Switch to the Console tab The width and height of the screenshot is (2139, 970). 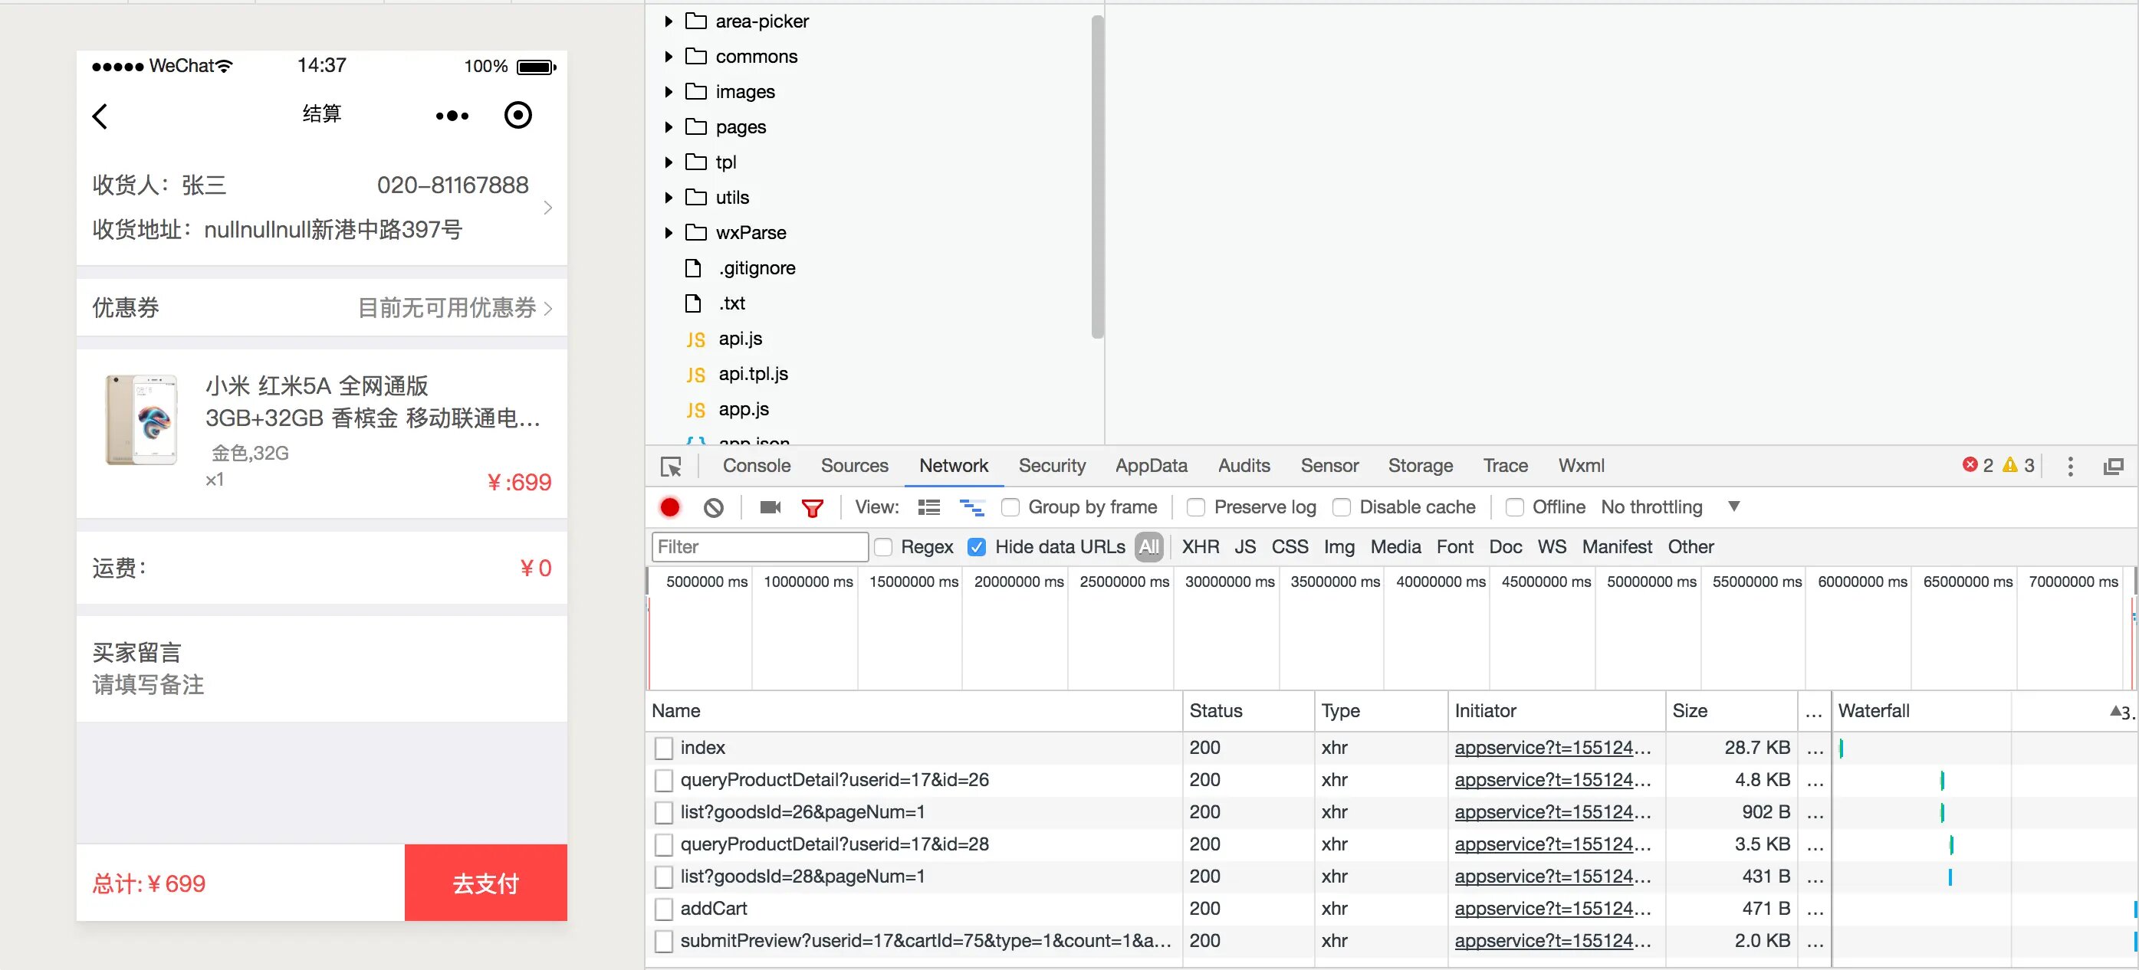[757, 466]
